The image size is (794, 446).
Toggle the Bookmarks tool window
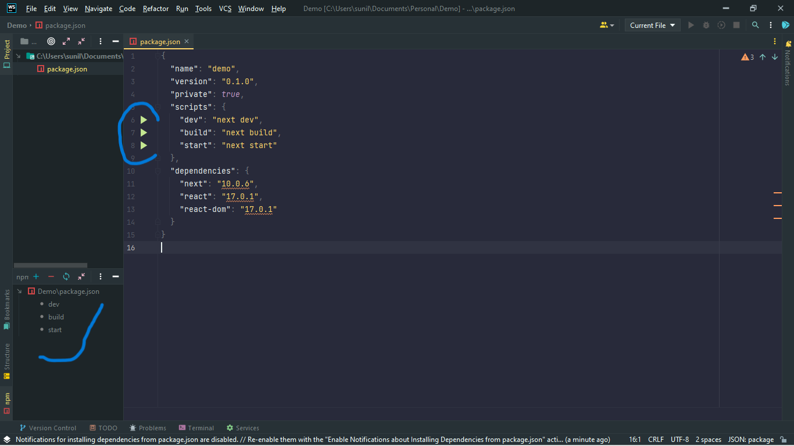pyautogui.click(x=6, y=309)
